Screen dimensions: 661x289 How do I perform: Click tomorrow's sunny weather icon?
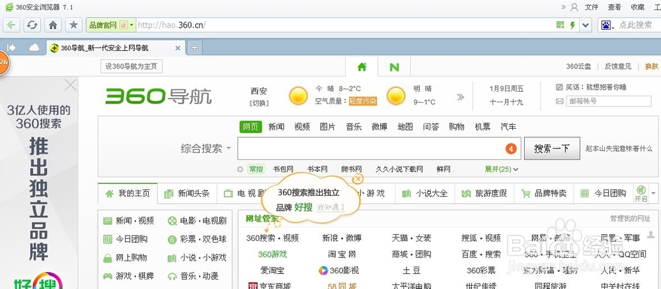click(396, 96)
